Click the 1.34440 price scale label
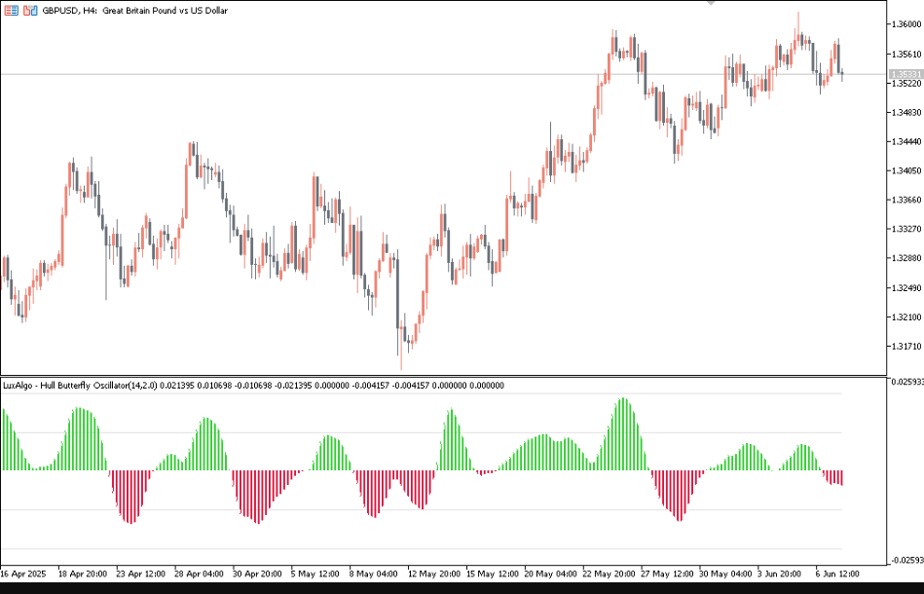Image resolution: width=924 pixels, height=594 pixels. (x=906, y=141)
